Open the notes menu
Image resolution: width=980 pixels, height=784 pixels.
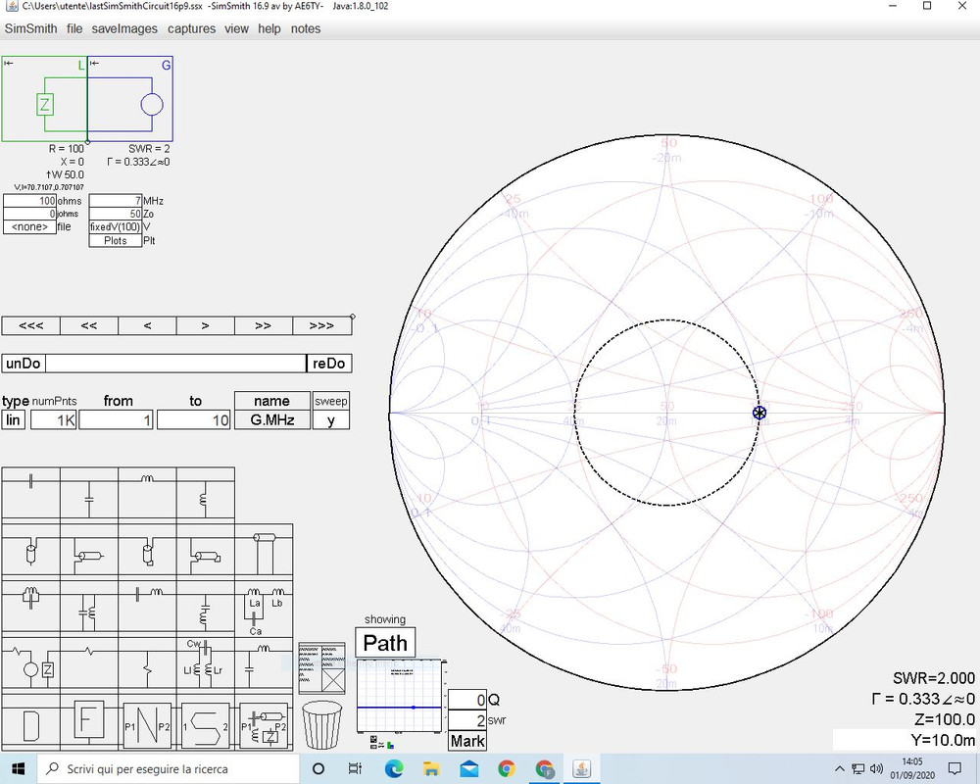pos(306,28)
